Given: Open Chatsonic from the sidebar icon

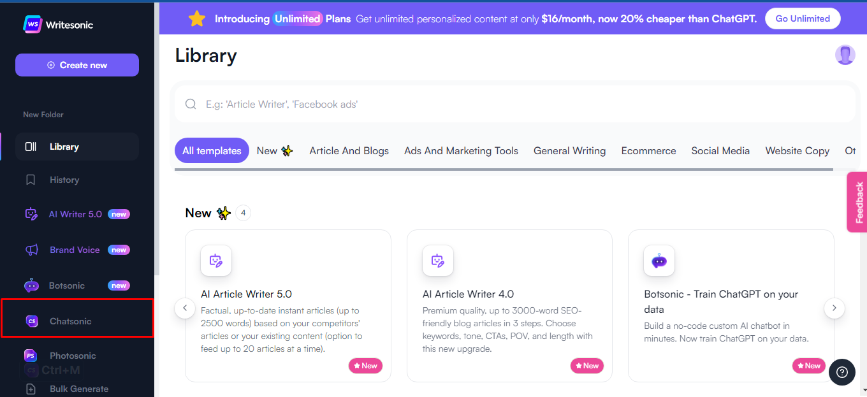Looking at the screenshot, I should (x=31, y=321).
